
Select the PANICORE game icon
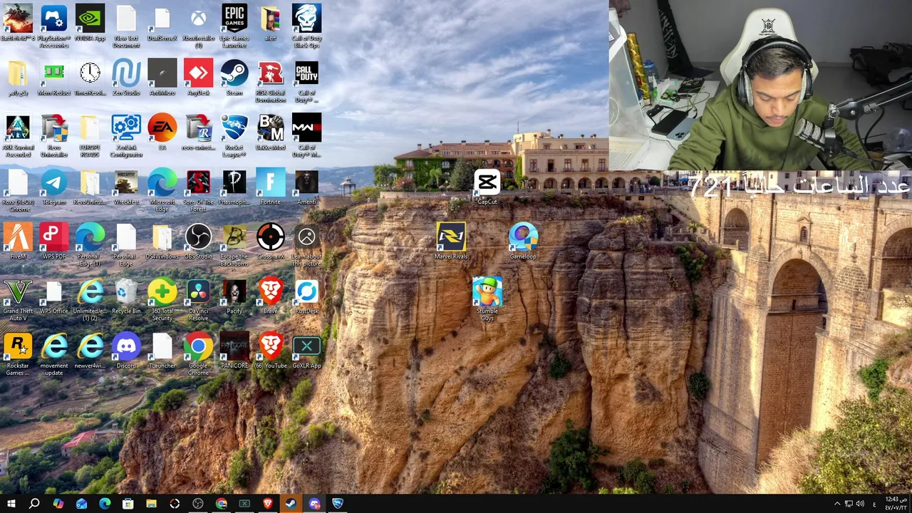[x=234, y=351]
